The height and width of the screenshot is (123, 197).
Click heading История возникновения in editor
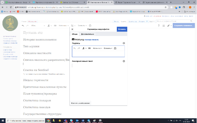pos(40,40)
